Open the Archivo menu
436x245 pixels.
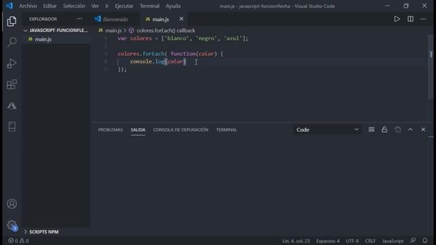point(28,6)
